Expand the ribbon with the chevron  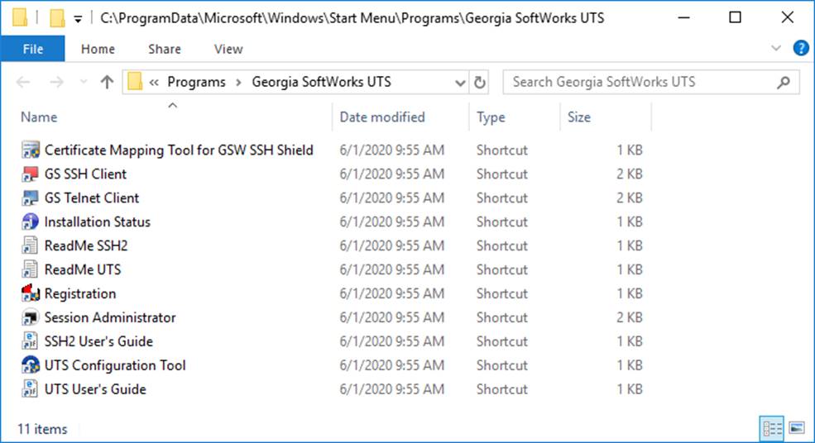(x=775, y=48)
